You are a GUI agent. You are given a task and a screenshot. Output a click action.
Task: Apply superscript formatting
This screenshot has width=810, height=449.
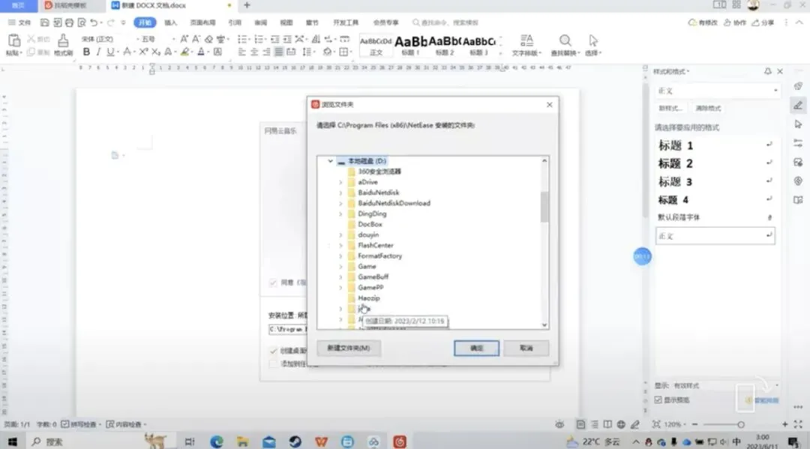(143, 52)
